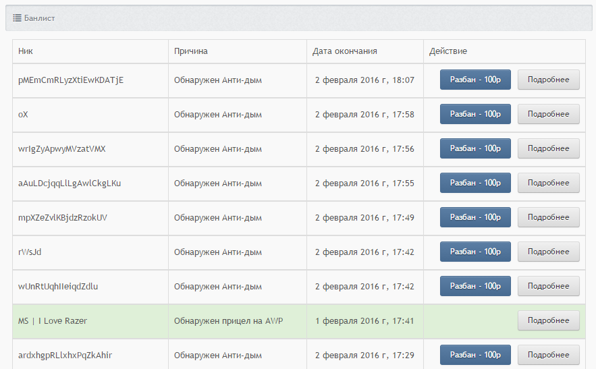Show Подробнее for wrIgZyApwyMVzatVMX

(549, 148)
